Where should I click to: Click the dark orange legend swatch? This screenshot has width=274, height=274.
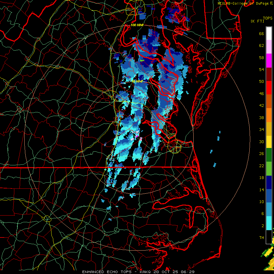269,101
